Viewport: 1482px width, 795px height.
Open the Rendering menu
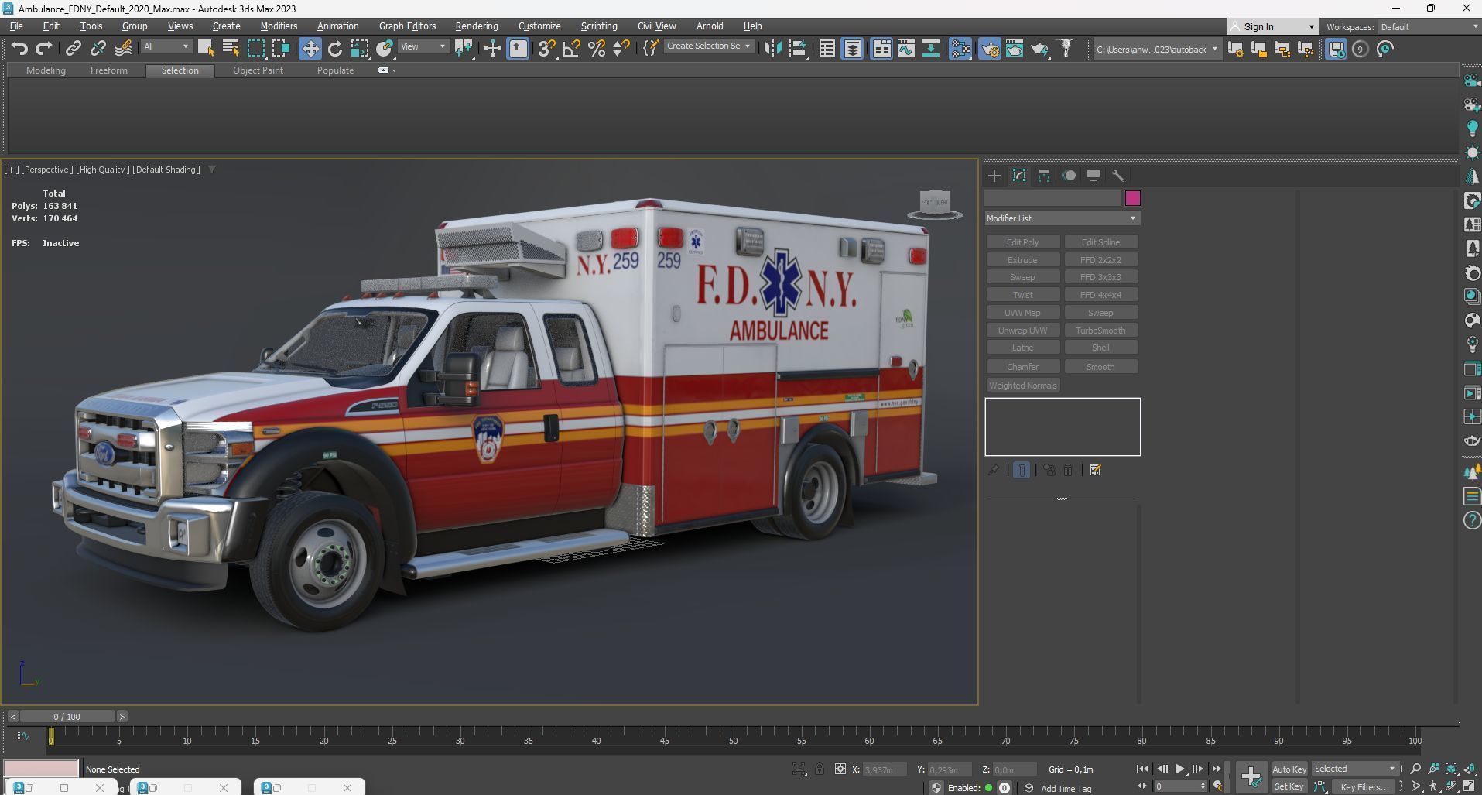[x=477, y=26]
